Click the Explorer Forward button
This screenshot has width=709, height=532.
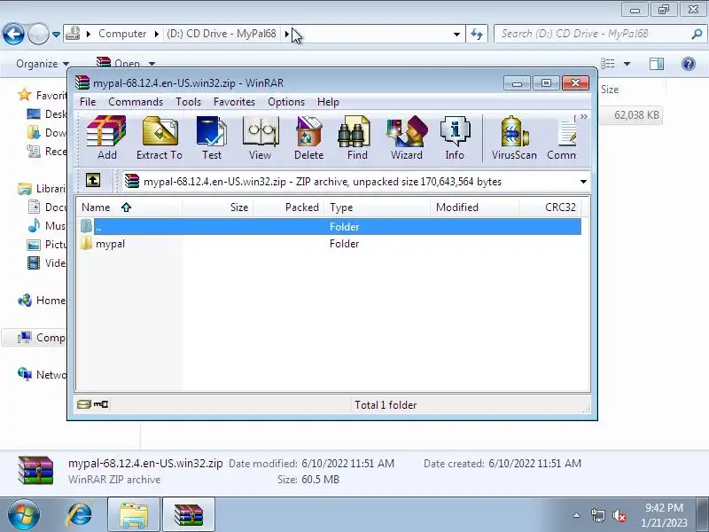point(38,34)
